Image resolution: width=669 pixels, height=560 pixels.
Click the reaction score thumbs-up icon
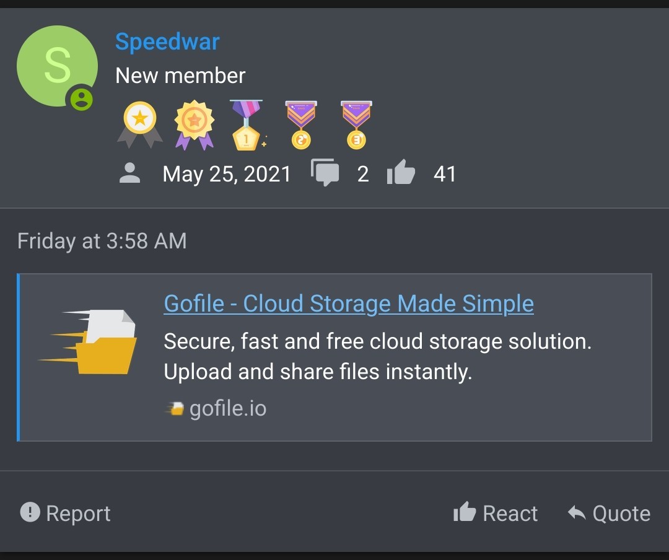401,172
